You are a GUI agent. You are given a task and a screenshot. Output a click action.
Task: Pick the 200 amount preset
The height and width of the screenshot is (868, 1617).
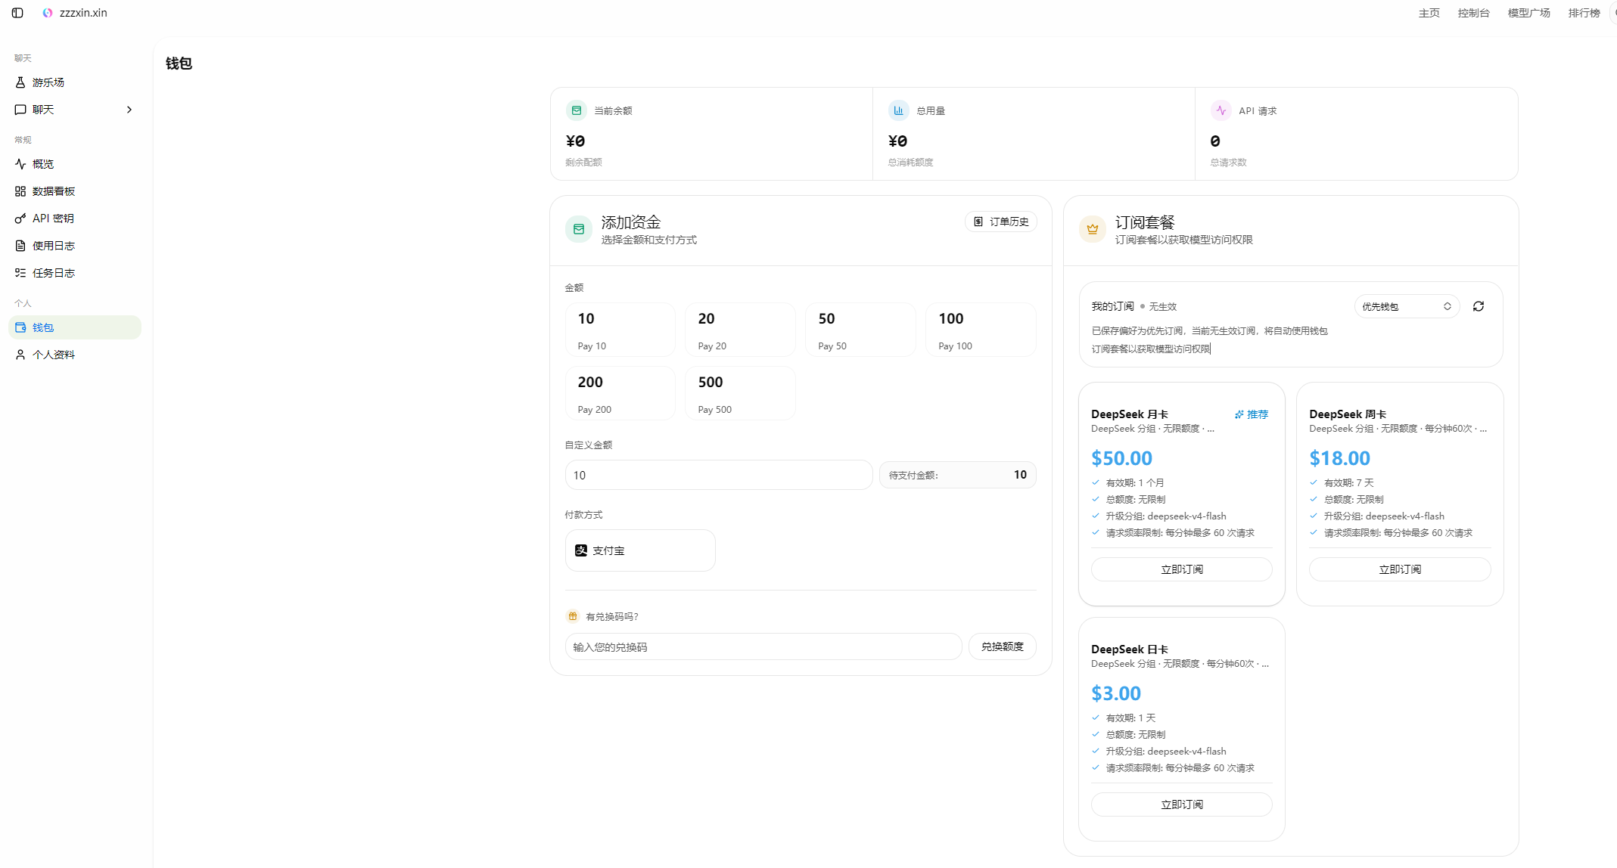click(620, 393)
